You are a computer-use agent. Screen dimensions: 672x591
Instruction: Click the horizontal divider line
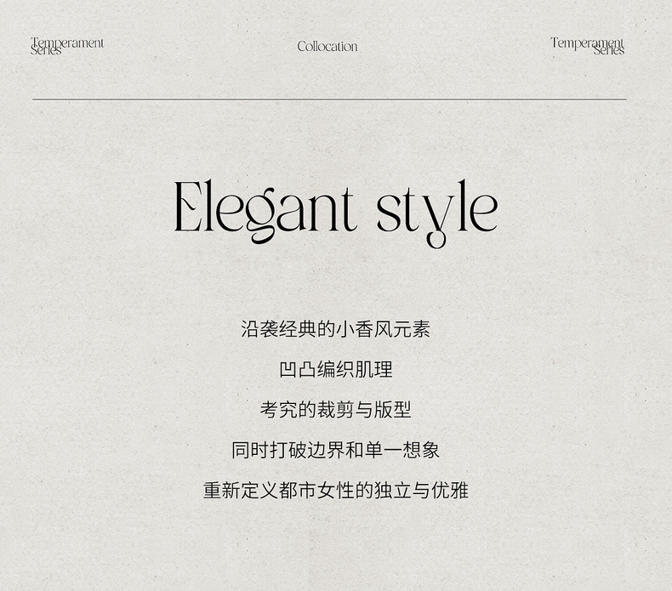[329, 99]
